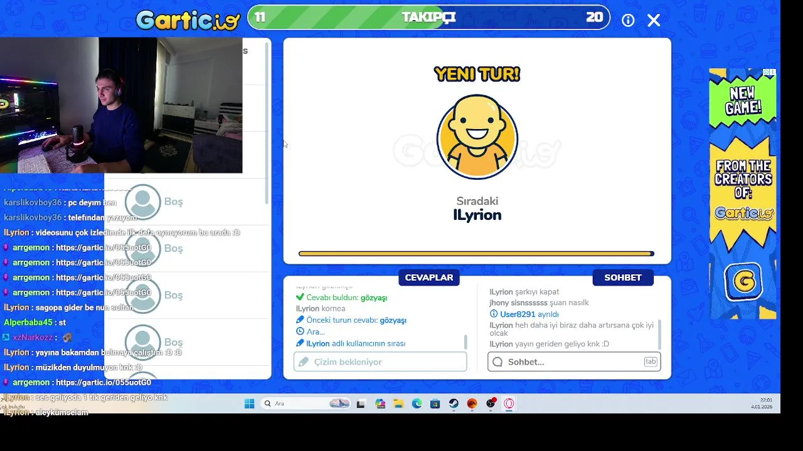
Task: Open the round info icon in the header
Action: coord(628,20)
